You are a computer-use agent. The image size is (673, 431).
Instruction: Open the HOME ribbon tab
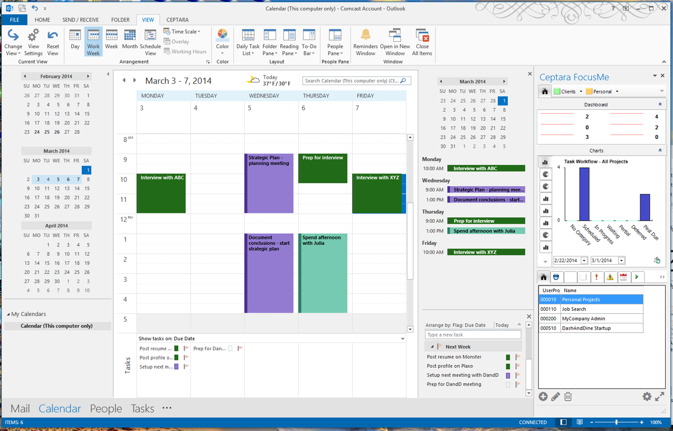coord(42,20)
